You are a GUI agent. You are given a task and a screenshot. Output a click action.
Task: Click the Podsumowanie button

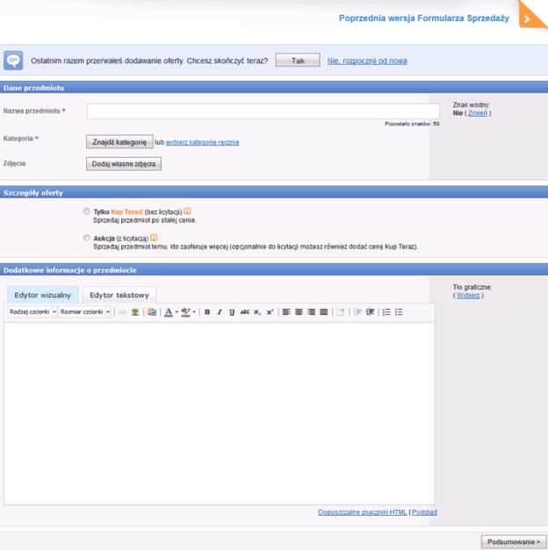514,541
